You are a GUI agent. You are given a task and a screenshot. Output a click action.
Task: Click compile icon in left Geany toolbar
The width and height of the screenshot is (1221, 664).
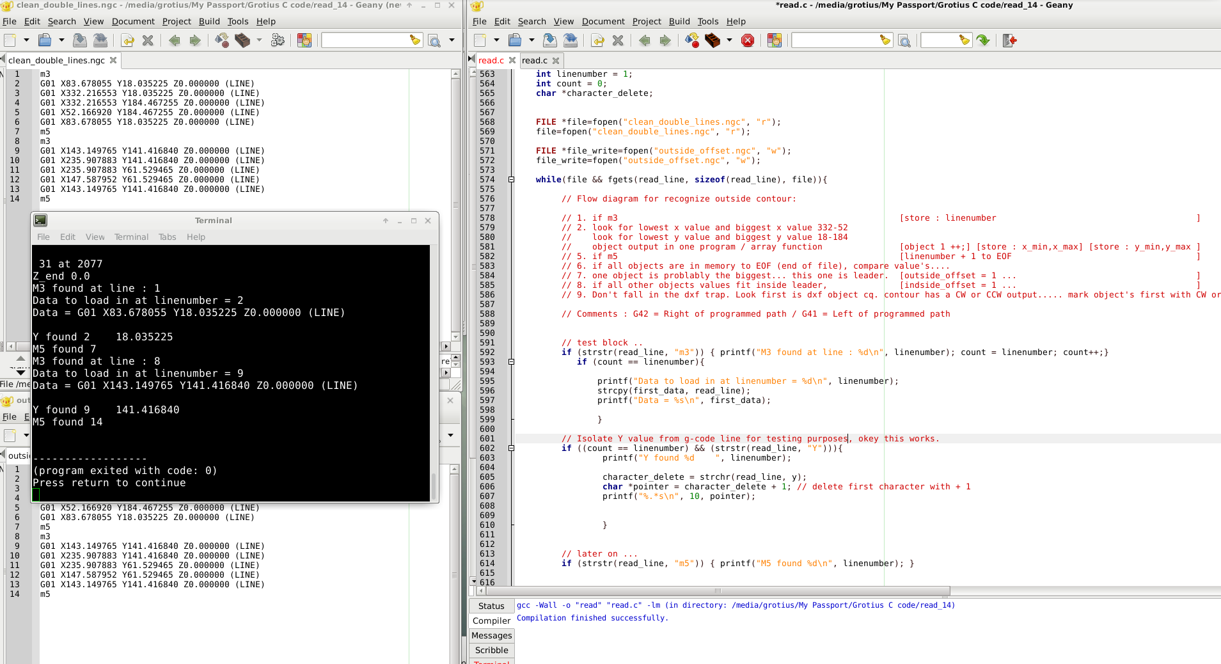tap(222, 40)
